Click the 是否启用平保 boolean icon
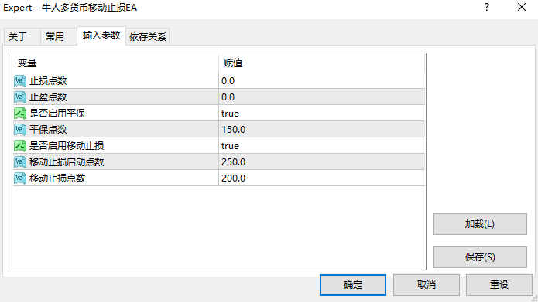The height and width of the screenshot is (302, 538). tap(20, 114)
